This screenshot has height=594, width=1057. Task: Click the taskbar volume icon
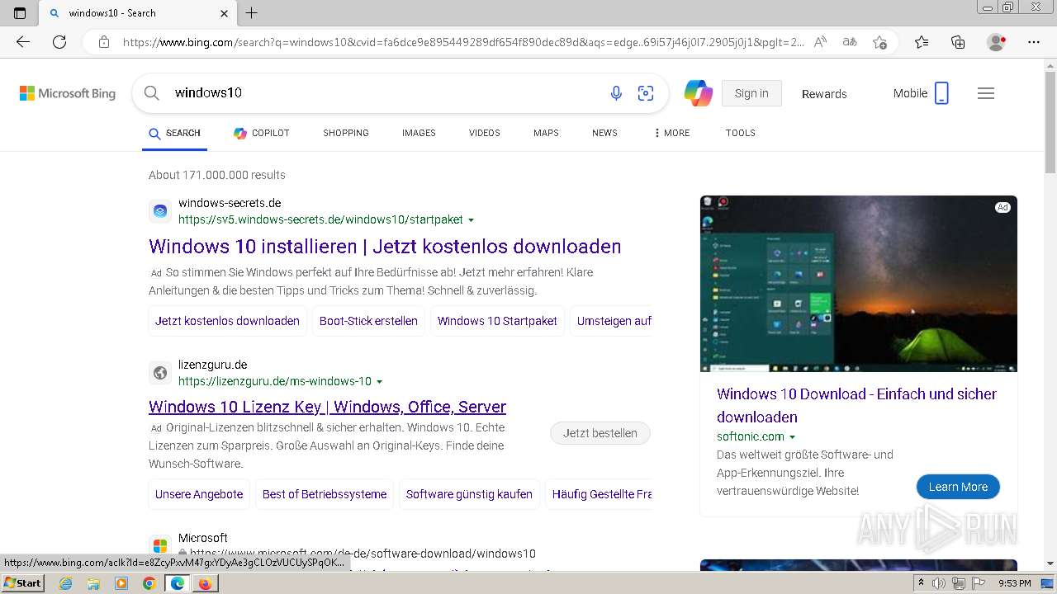pyautogui.click(x=939, y=583)
